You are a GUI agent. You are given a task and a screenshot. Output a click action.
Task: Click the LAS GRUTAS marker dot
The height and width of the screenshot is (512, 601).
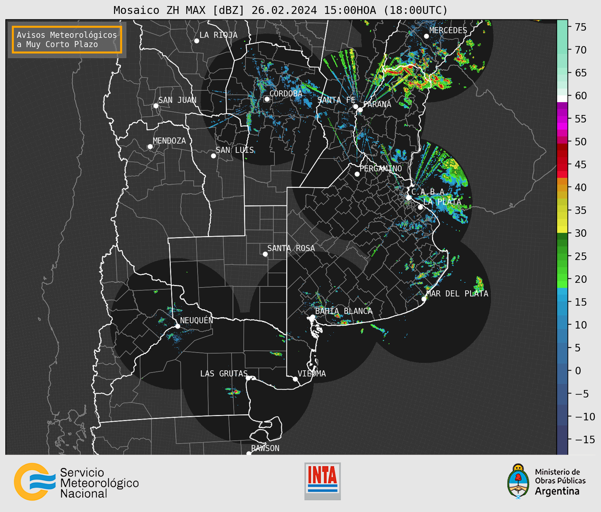(x=248, y=378)
